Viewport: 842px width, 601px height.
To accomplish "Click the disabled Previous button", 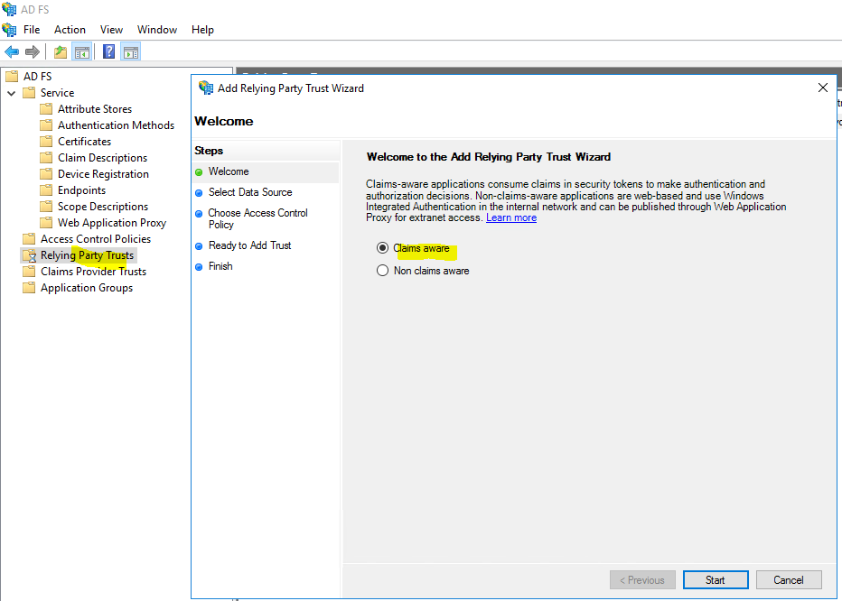I will coord(642,580).
